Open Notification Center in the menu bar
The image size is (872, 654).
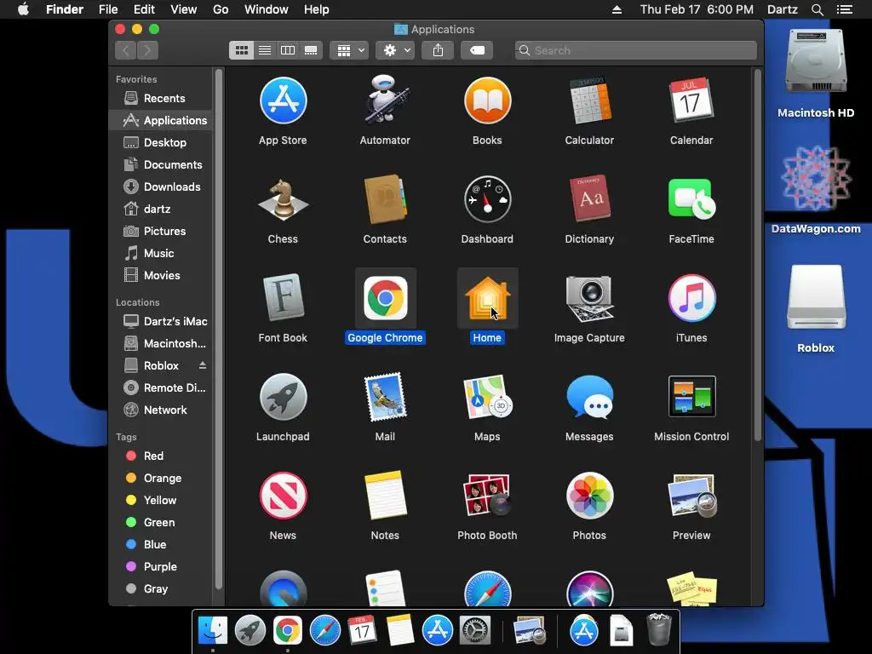pos(845,9)
